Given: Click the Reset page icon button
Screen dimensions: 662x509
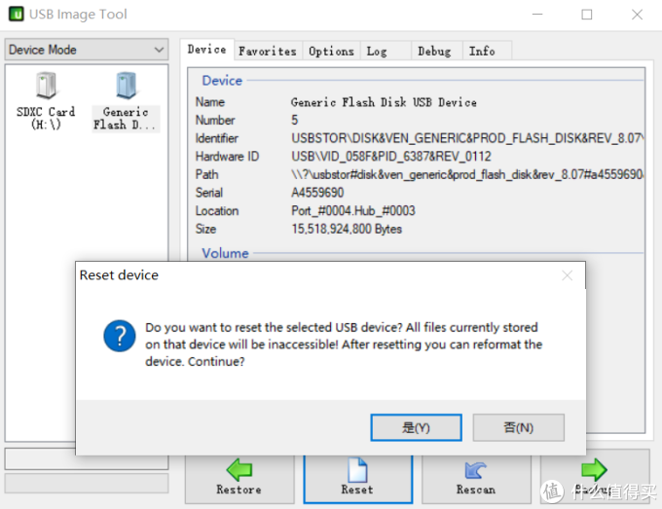Looking at the screenshot, I should pos(357,470).
